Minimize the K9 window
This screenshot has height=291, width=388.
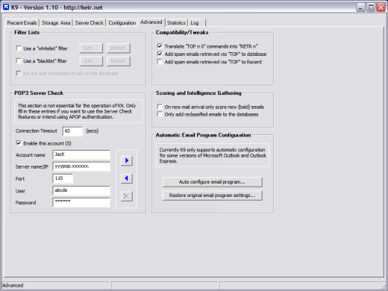tap(360, 7)
